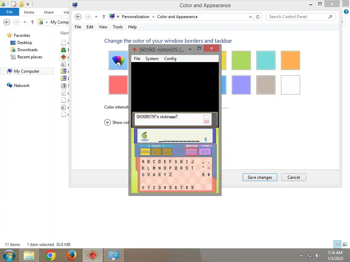Tap the female symbol key on keyboard

tap(209, 175)
